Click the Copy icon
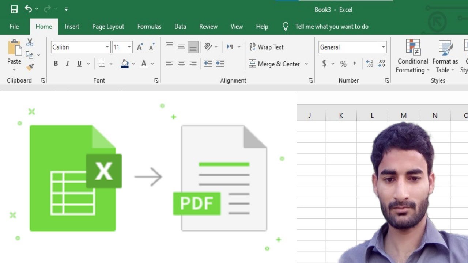Screen dimensions: 468x263 click(30, 55)
